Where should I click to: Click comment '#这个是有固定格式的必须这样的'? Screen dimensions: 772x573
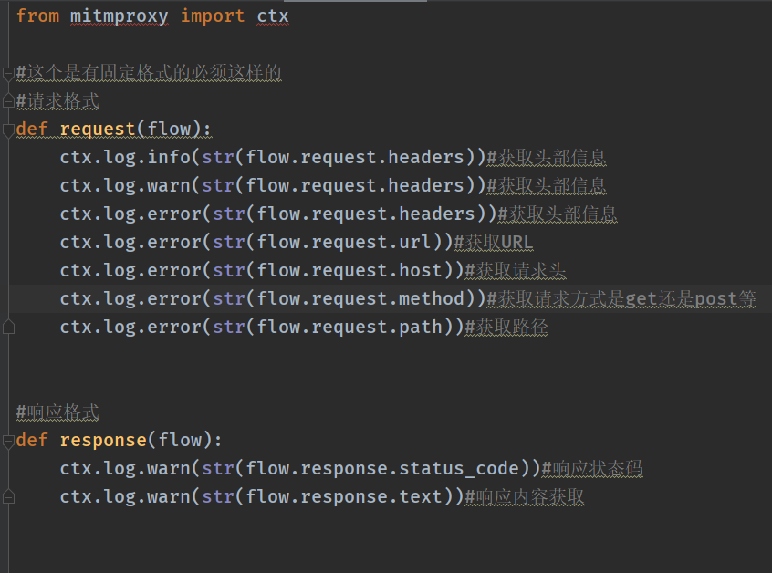[x=149, y=72]
